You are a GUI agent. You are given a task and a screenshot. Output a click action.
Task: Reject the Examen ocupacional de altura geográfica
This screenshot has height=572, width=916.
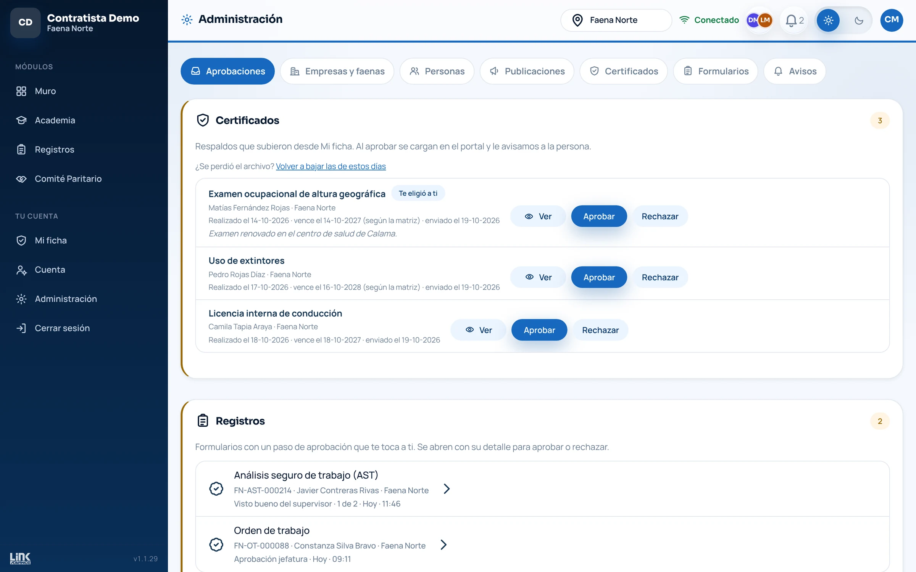pyautogui.click(x=660, y=216)
